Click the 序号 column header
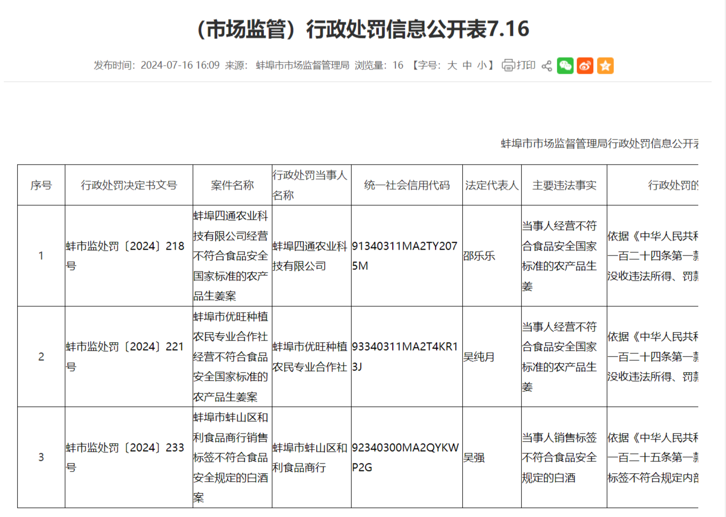The image size is (726, 517). (41, 185)
